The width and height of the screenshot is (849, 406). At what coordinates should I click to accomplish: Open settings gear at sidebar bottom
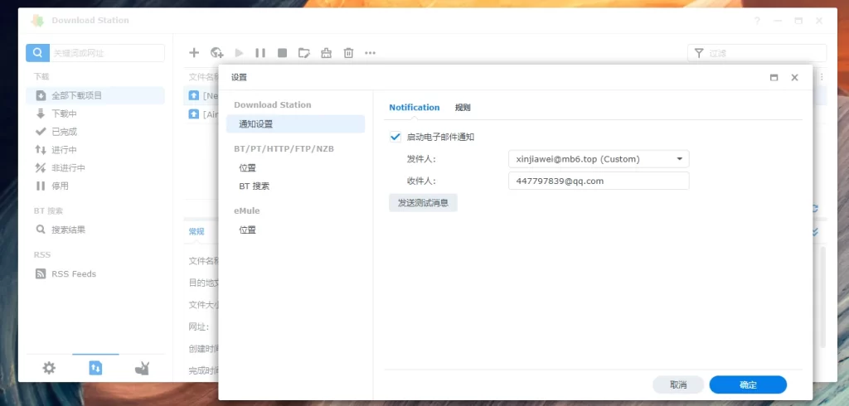click(x=49, y=369)
